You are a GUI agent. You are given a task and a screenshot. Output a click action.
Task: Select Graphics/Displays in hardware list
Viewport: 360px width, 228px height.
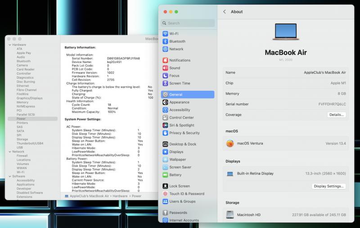point(29,98)
